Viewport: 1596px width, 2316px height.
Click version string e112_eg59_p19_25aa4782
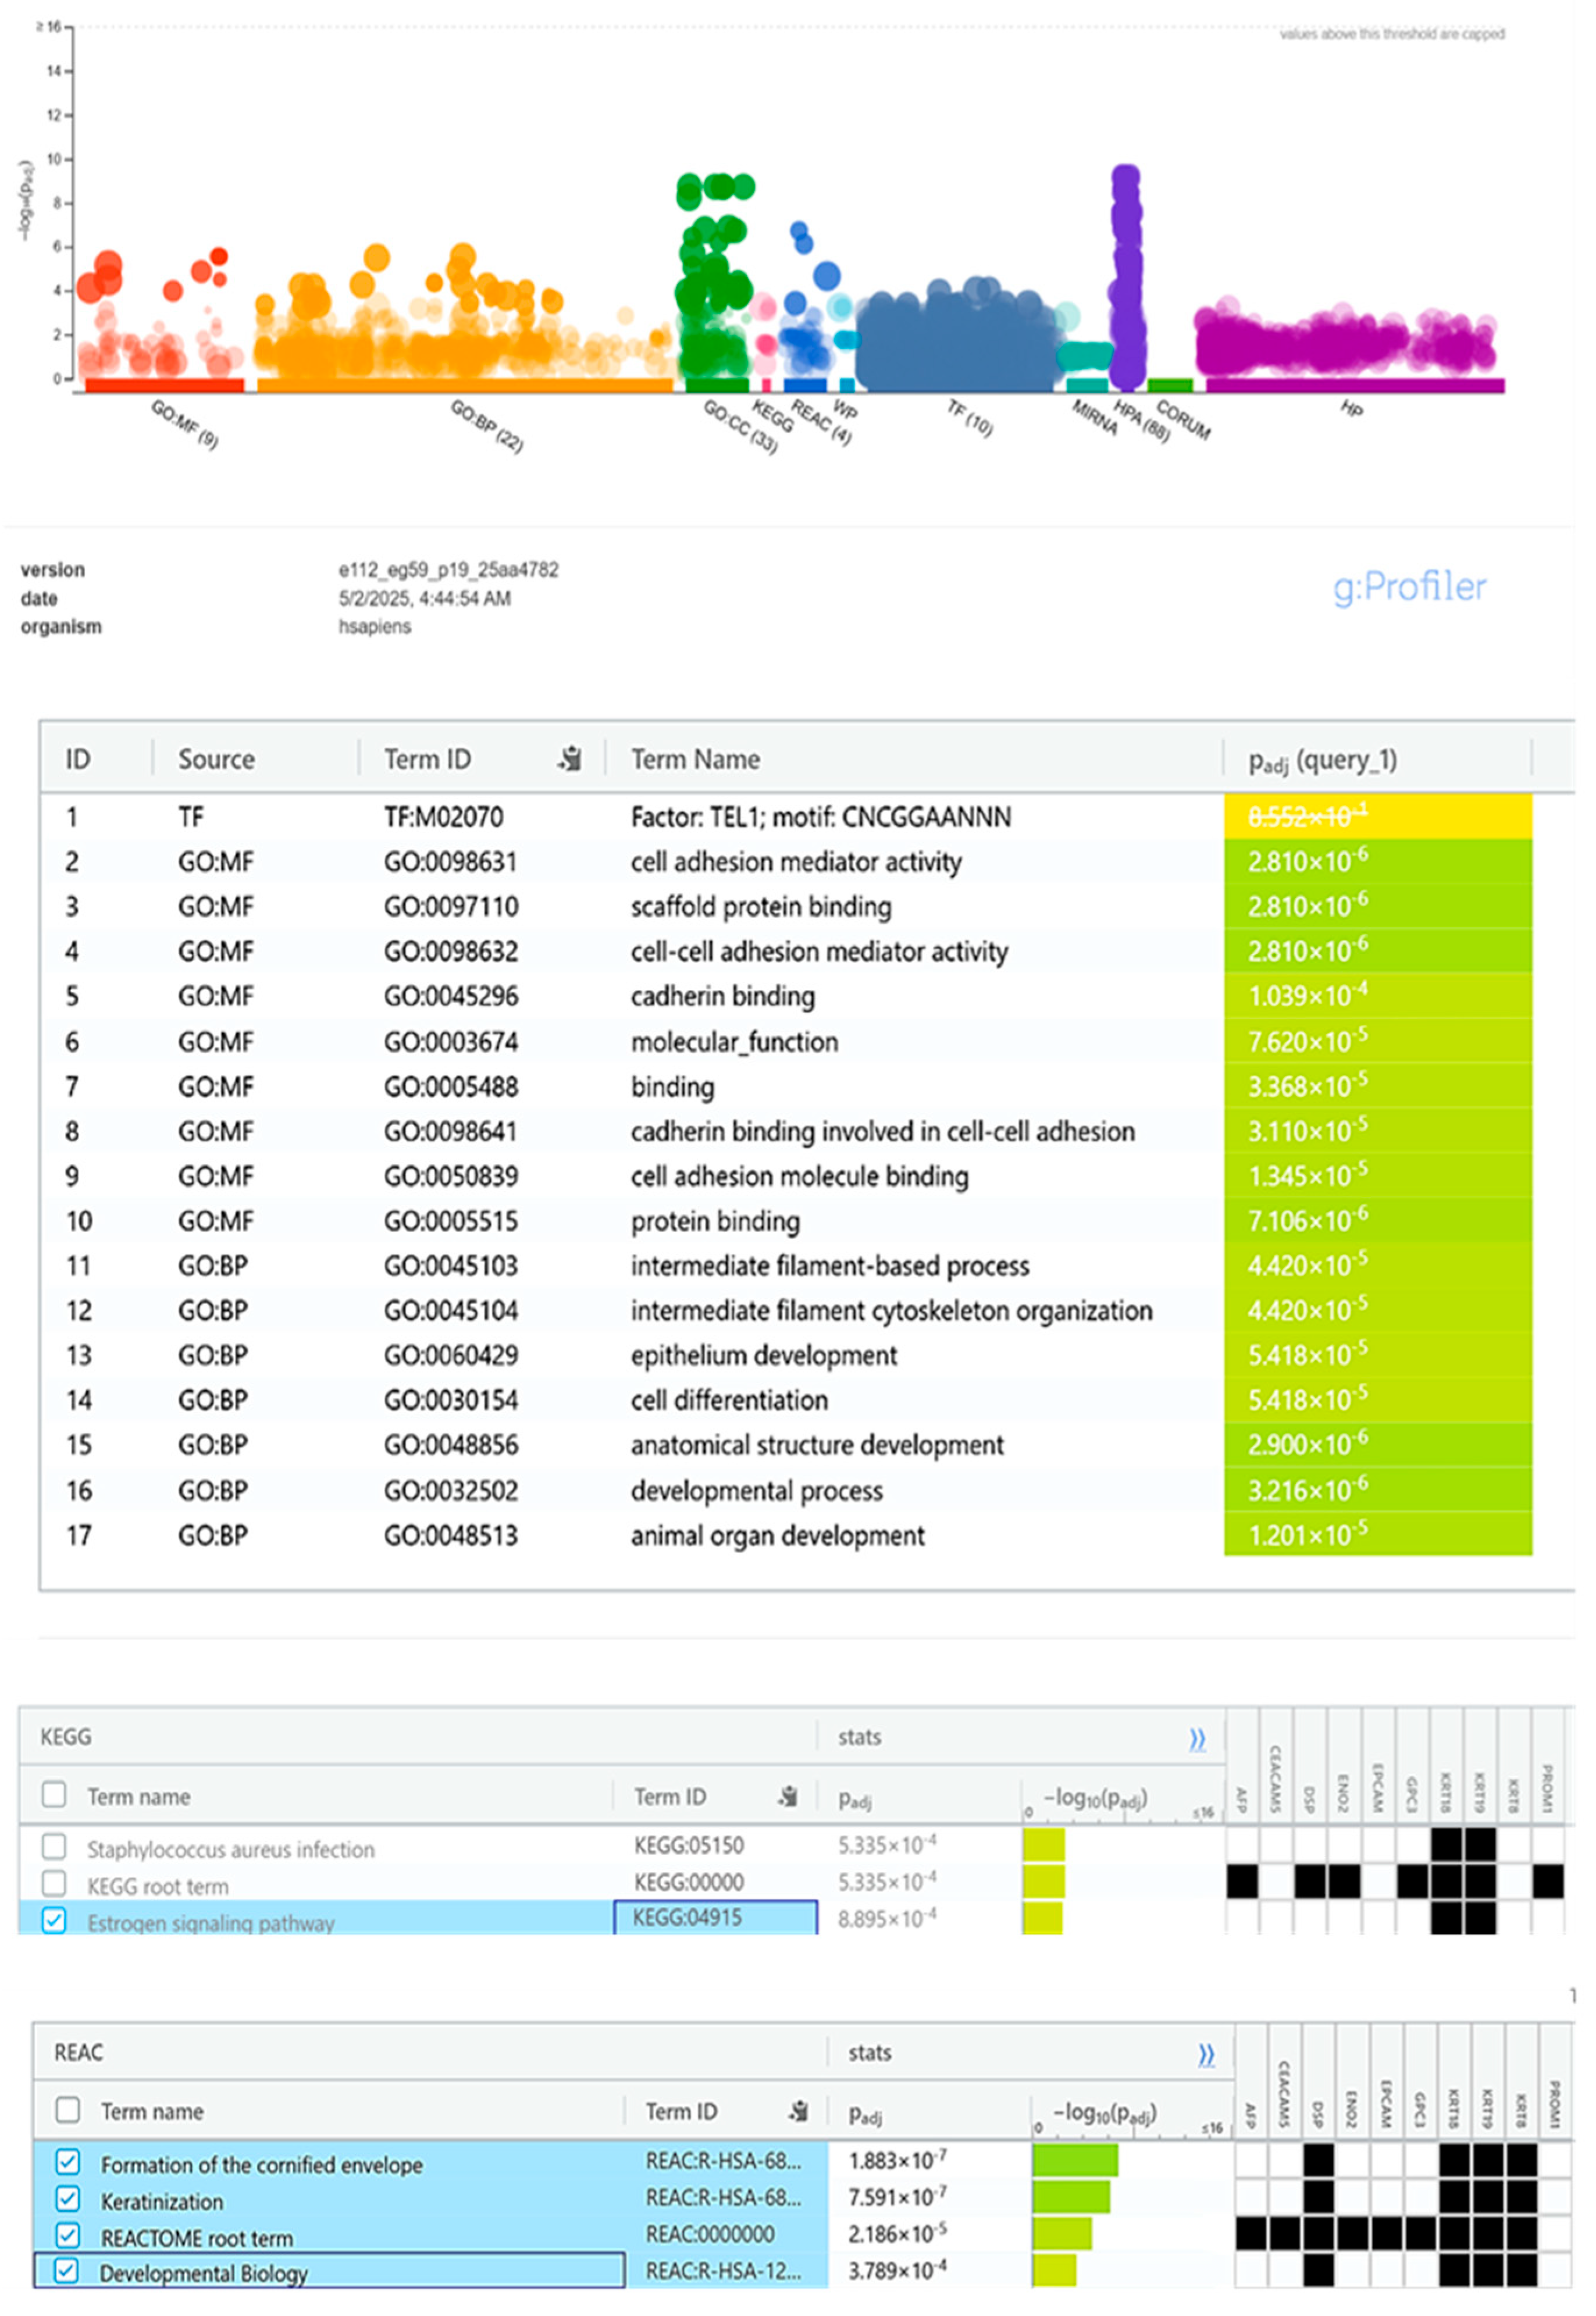(x=448, y=570)
